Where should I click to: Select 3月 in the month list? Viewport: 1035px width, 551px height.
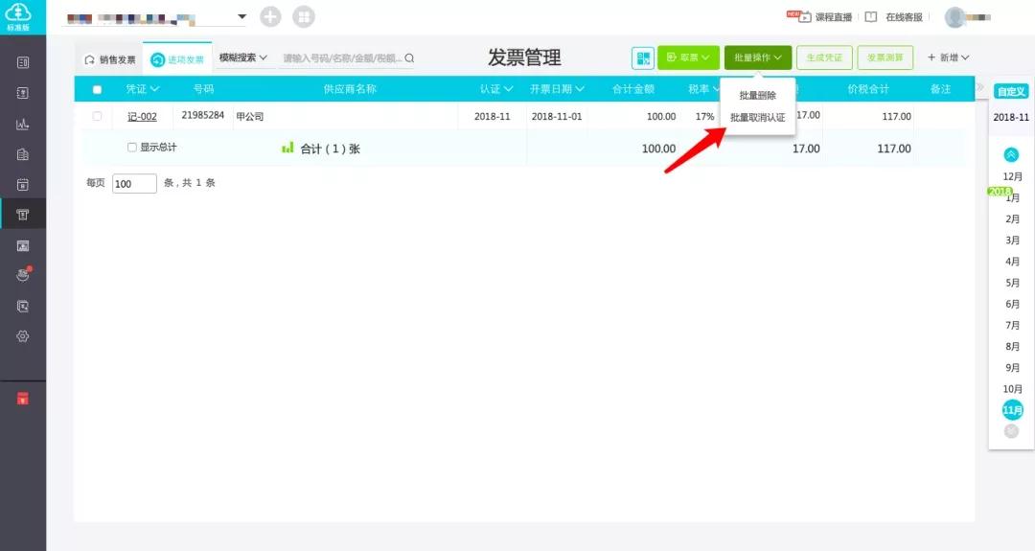pos(1013,241)
